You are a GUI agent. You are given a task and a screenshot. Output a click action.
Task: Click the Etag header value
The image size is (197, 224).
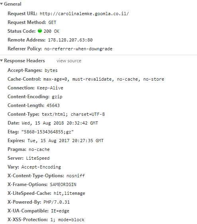point(47,132)
